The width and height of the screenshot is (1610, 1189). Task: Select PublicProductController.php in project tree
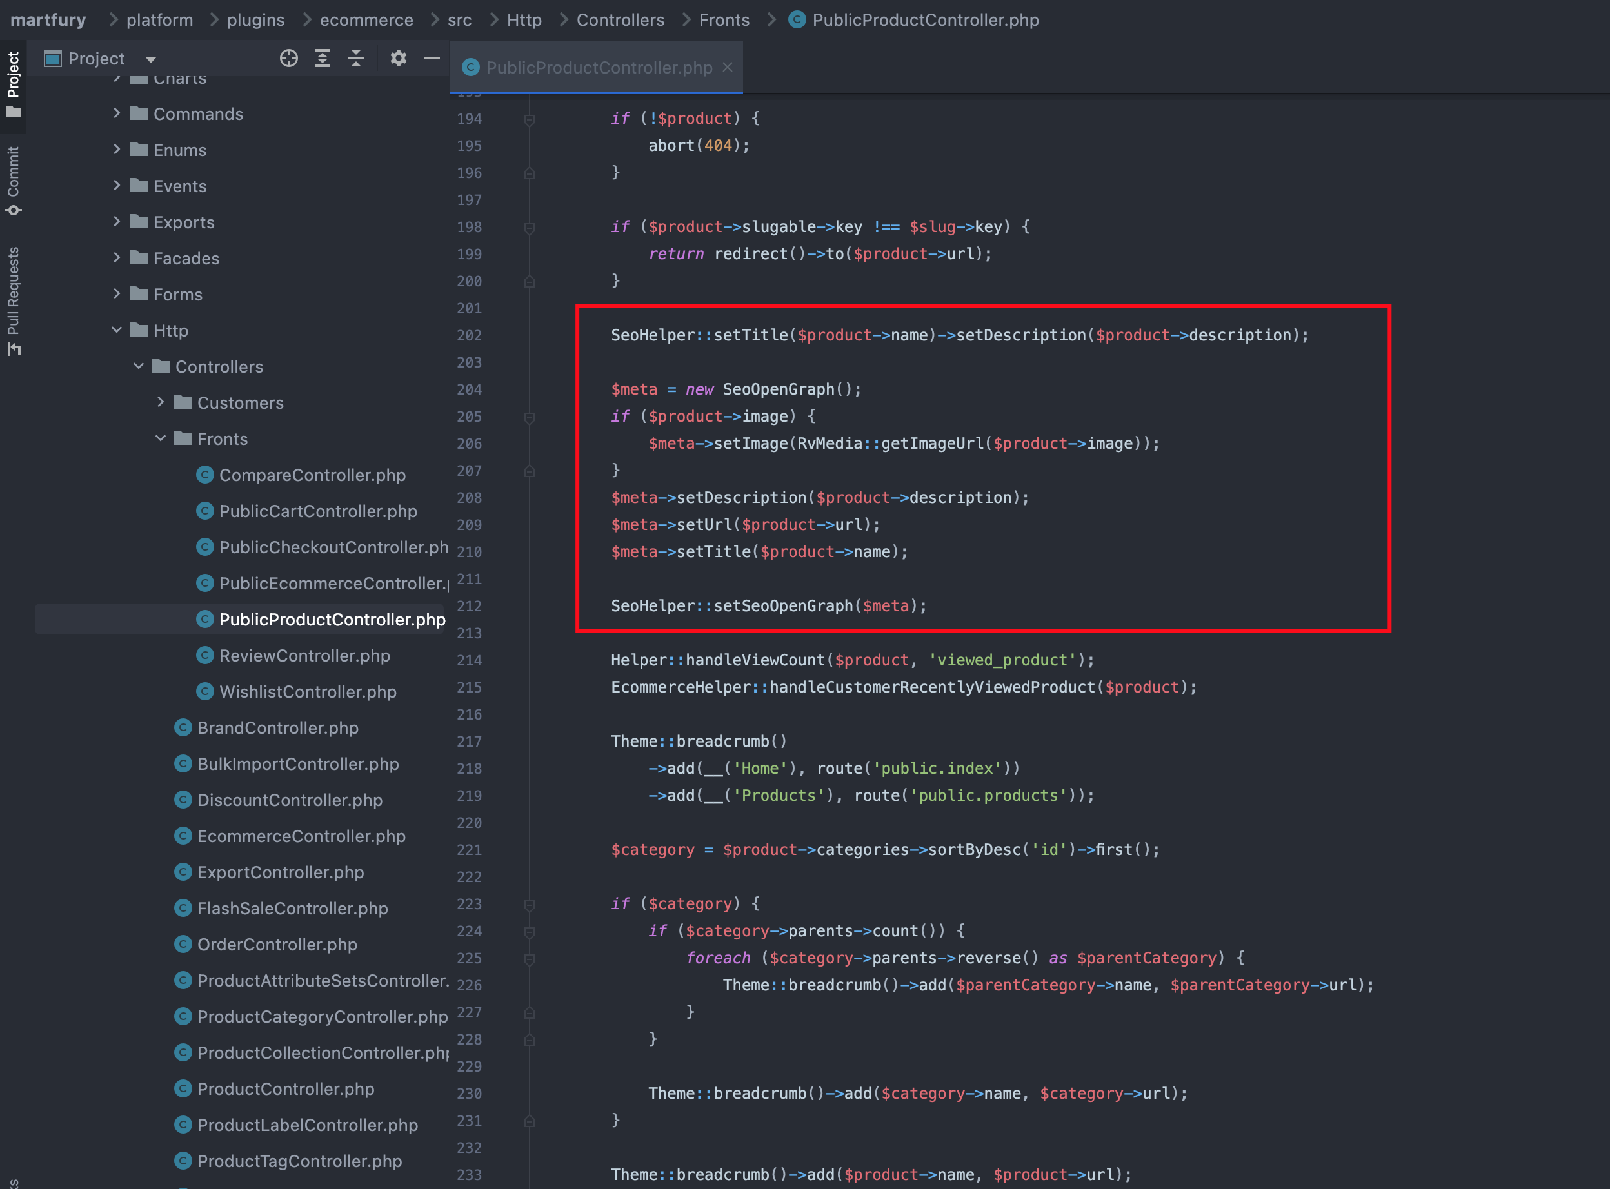(x=321, y=619)
